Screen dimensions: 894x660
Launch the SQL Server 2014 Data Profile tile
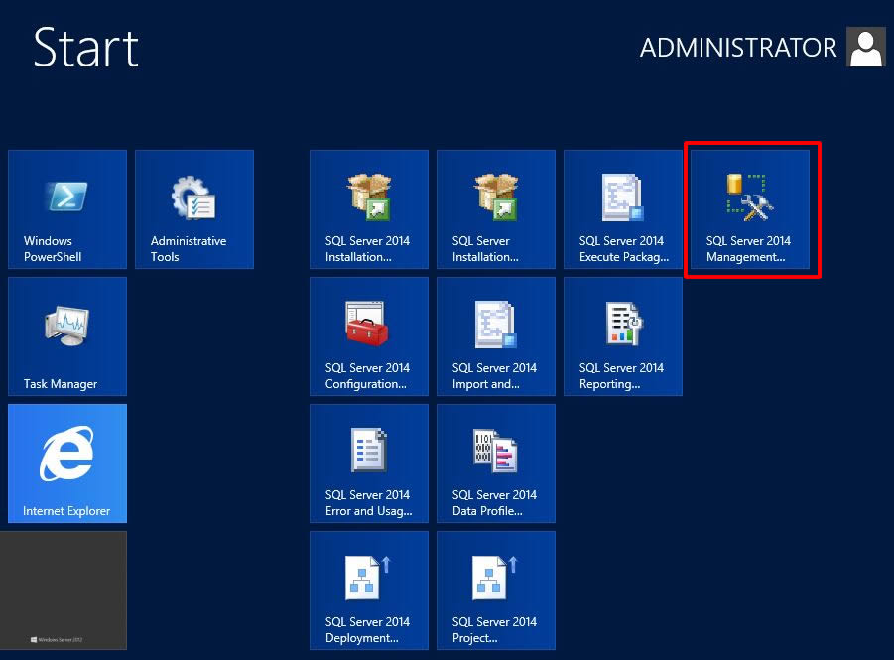tap(496, 463)
